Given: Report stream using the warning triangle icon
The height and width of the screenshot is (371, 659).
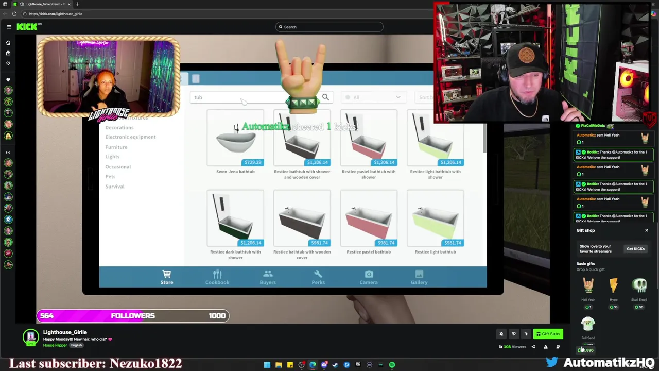Looking at the screenshot, I should point(546,347).
